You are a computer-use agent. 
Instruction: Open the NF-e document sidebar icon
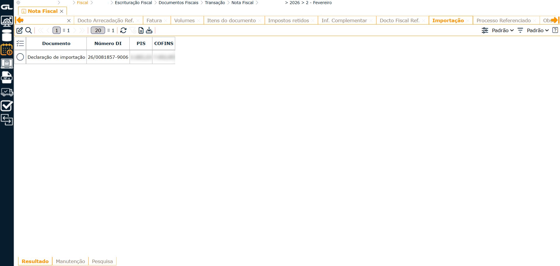coord(7,77)
